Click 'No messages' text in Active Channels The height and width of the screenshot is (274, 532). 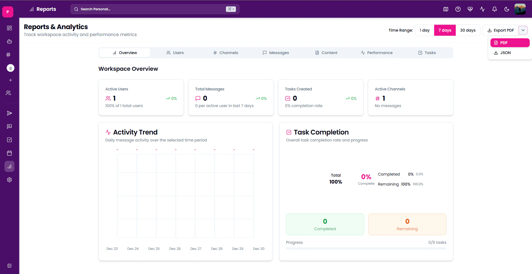tap(388, 106)
